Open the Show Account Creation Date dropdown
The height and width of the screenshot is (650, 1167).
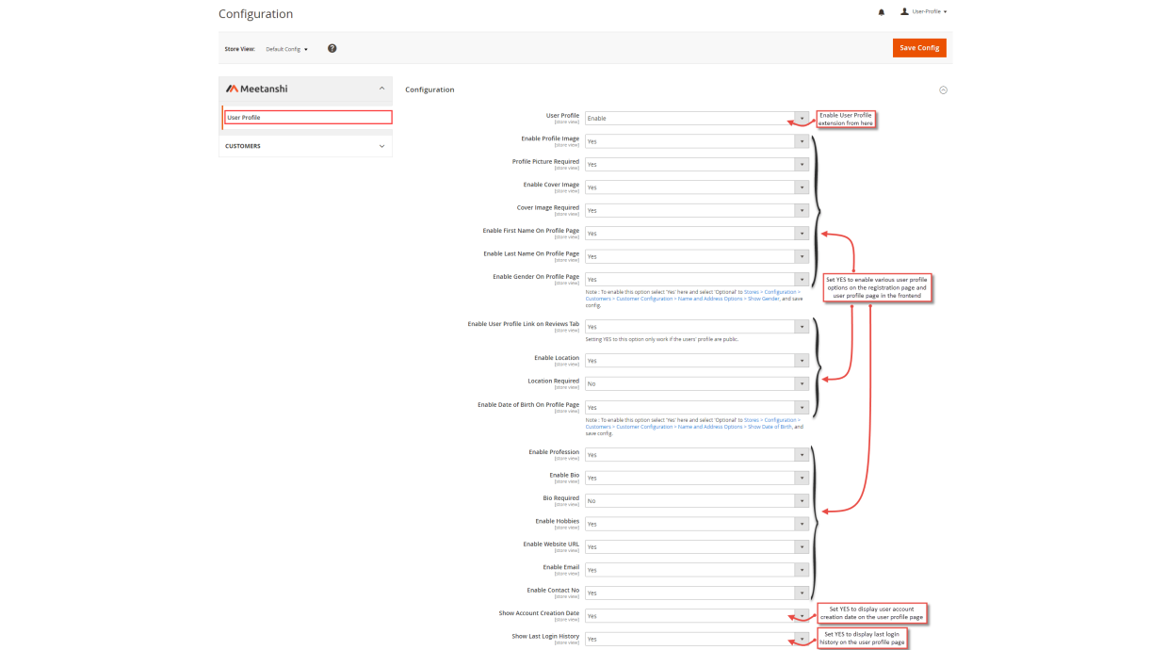tap(697, 616)
